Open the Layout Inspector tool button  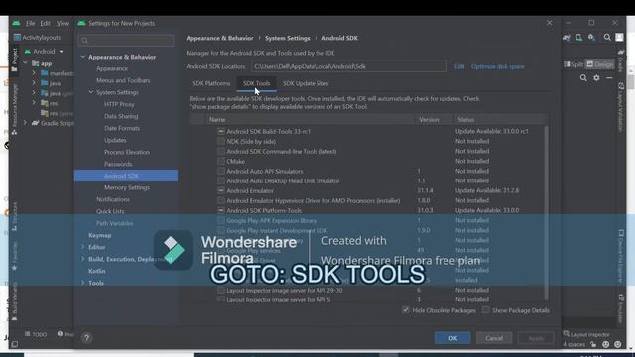[x=586, y=334]
